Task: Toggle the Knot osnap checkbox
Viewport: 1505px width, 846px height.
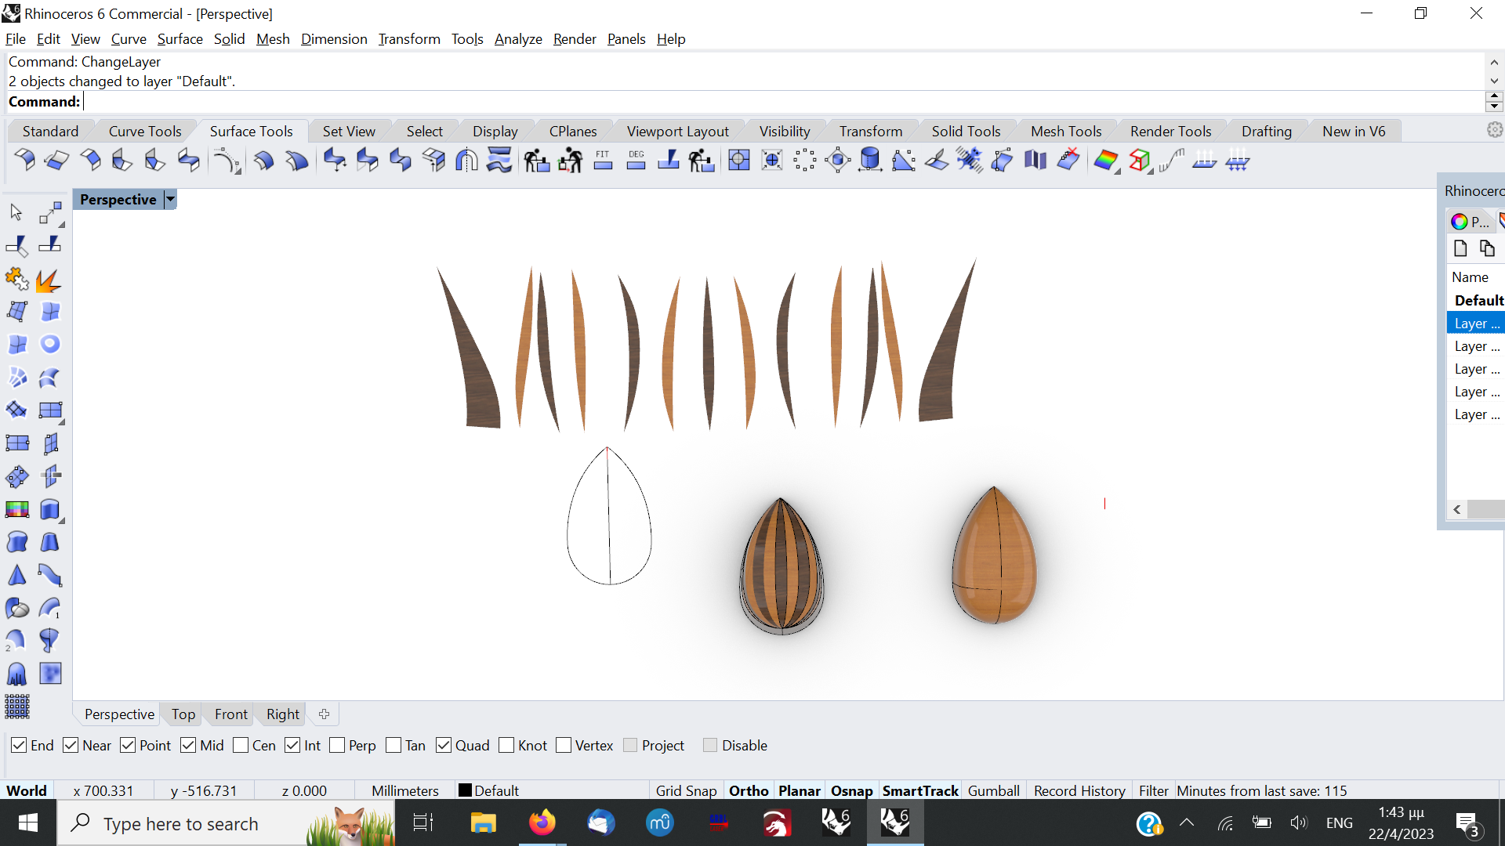Action: (x=506, y=745)
